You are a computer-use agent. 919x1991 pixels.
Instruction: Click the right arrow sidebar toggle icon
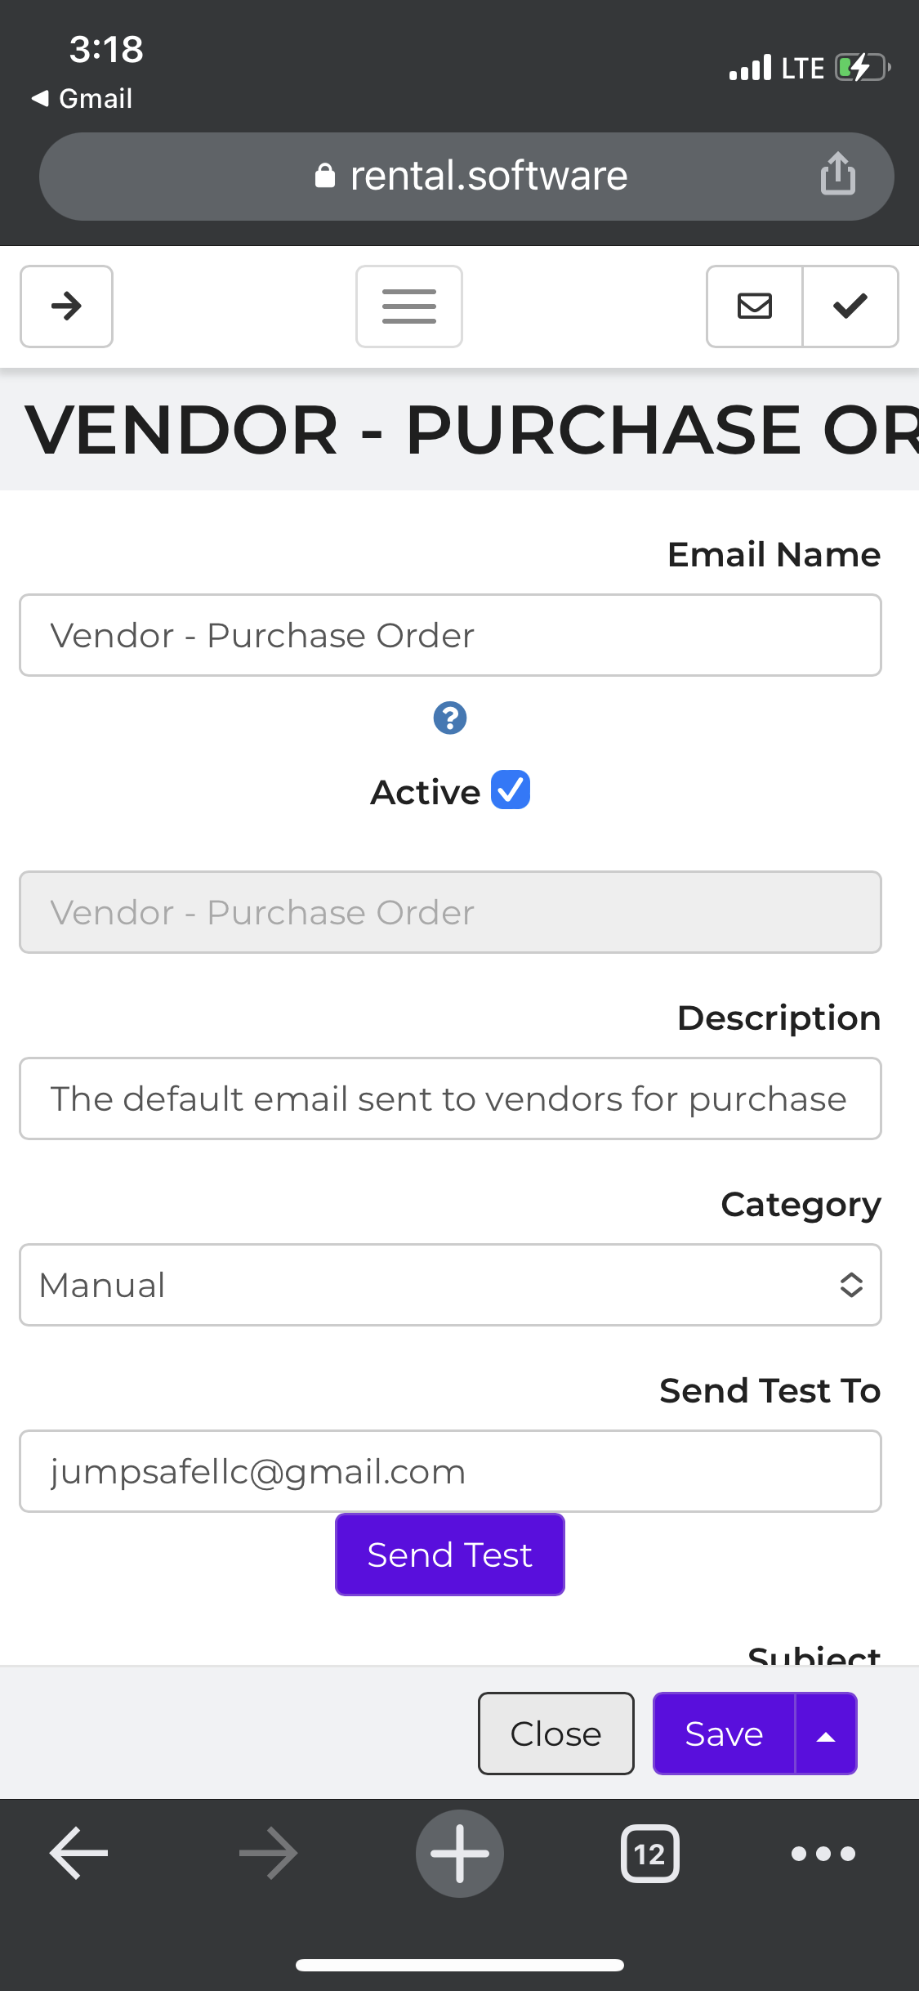coord(66,306)
